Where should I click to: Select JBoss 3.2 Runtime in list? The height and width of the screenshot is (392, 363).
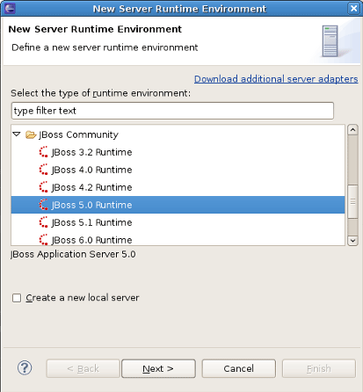(x=91, y=152)
